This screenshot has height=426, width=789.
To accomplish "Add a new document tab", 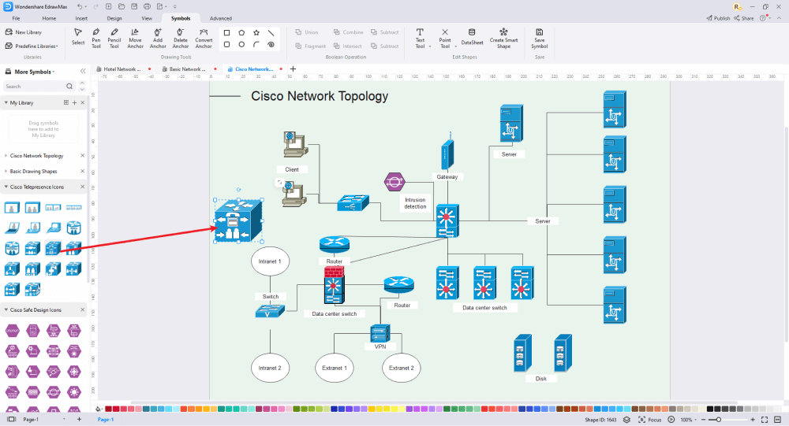I will click(293, 69).
